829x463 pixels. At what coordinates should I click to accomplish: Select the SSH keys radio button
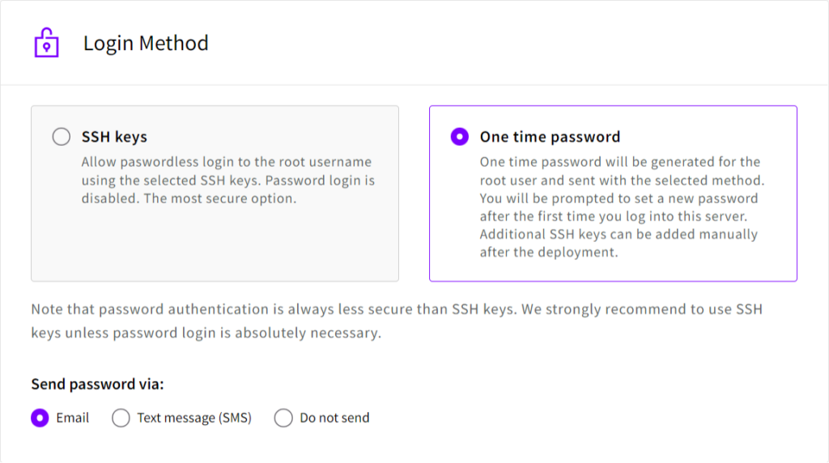(x=62, y=137)
